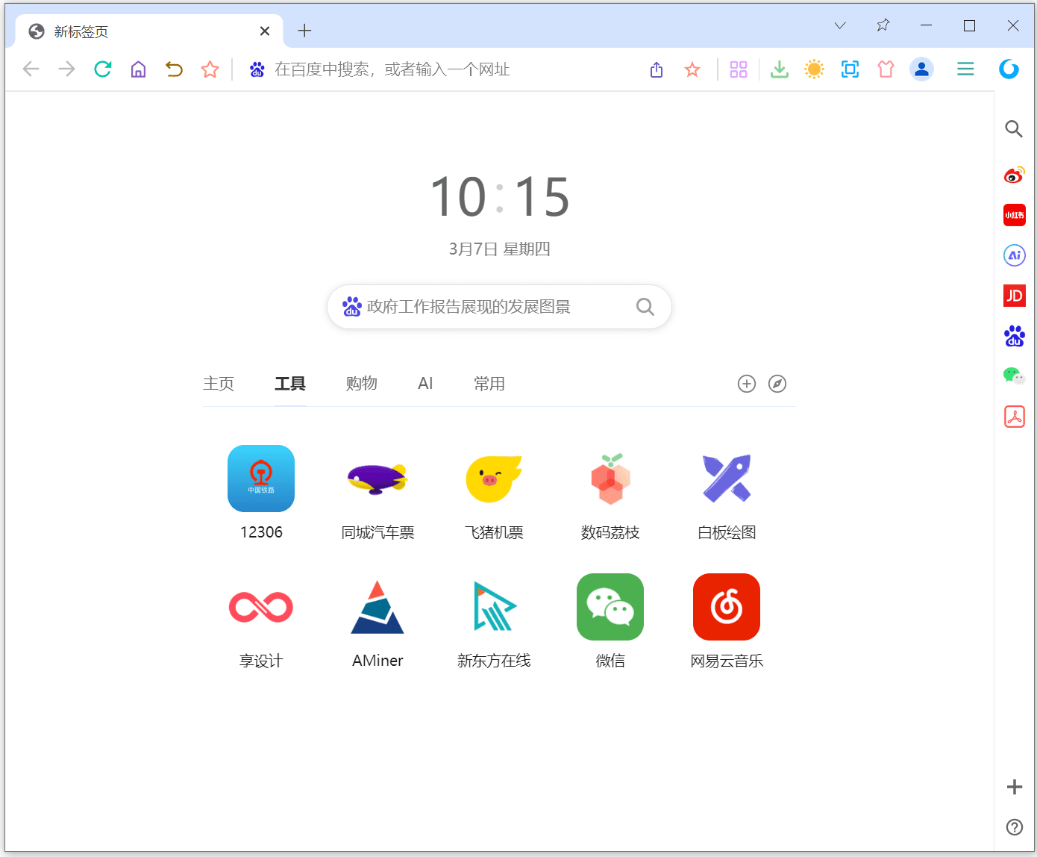Open the AMiner shortcut

click(377, 621)
